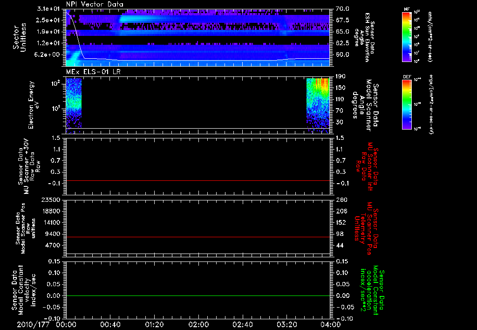Click the 62.5 sun elevation tick label
Screen dimensions: 477x330
point(342,43)
